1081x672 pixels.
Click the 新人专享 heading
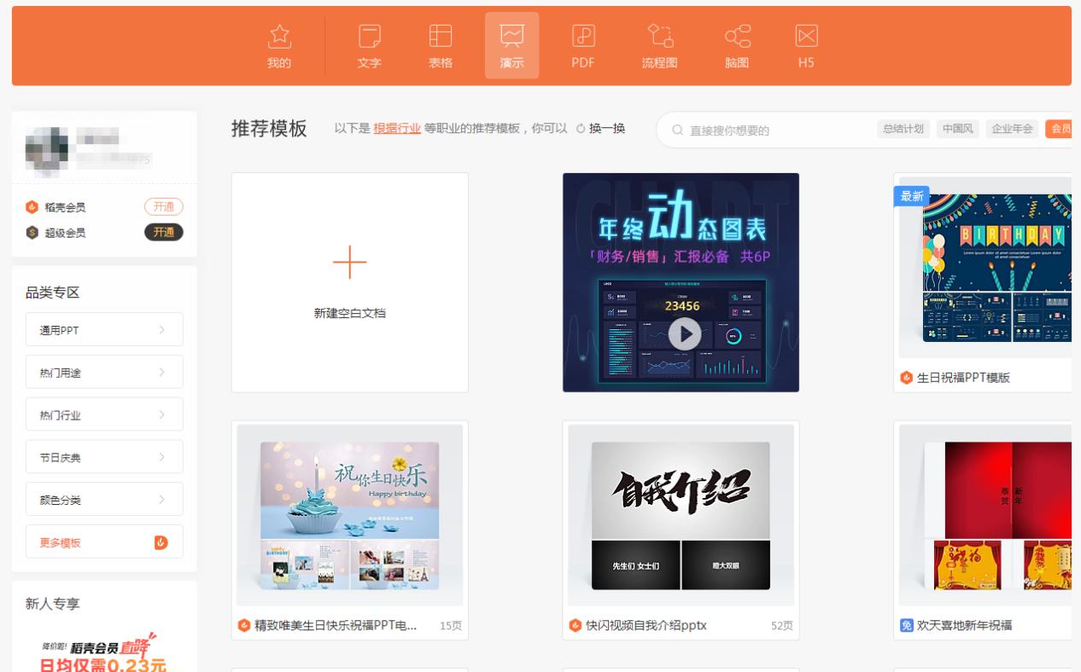(x=53, y=604)
